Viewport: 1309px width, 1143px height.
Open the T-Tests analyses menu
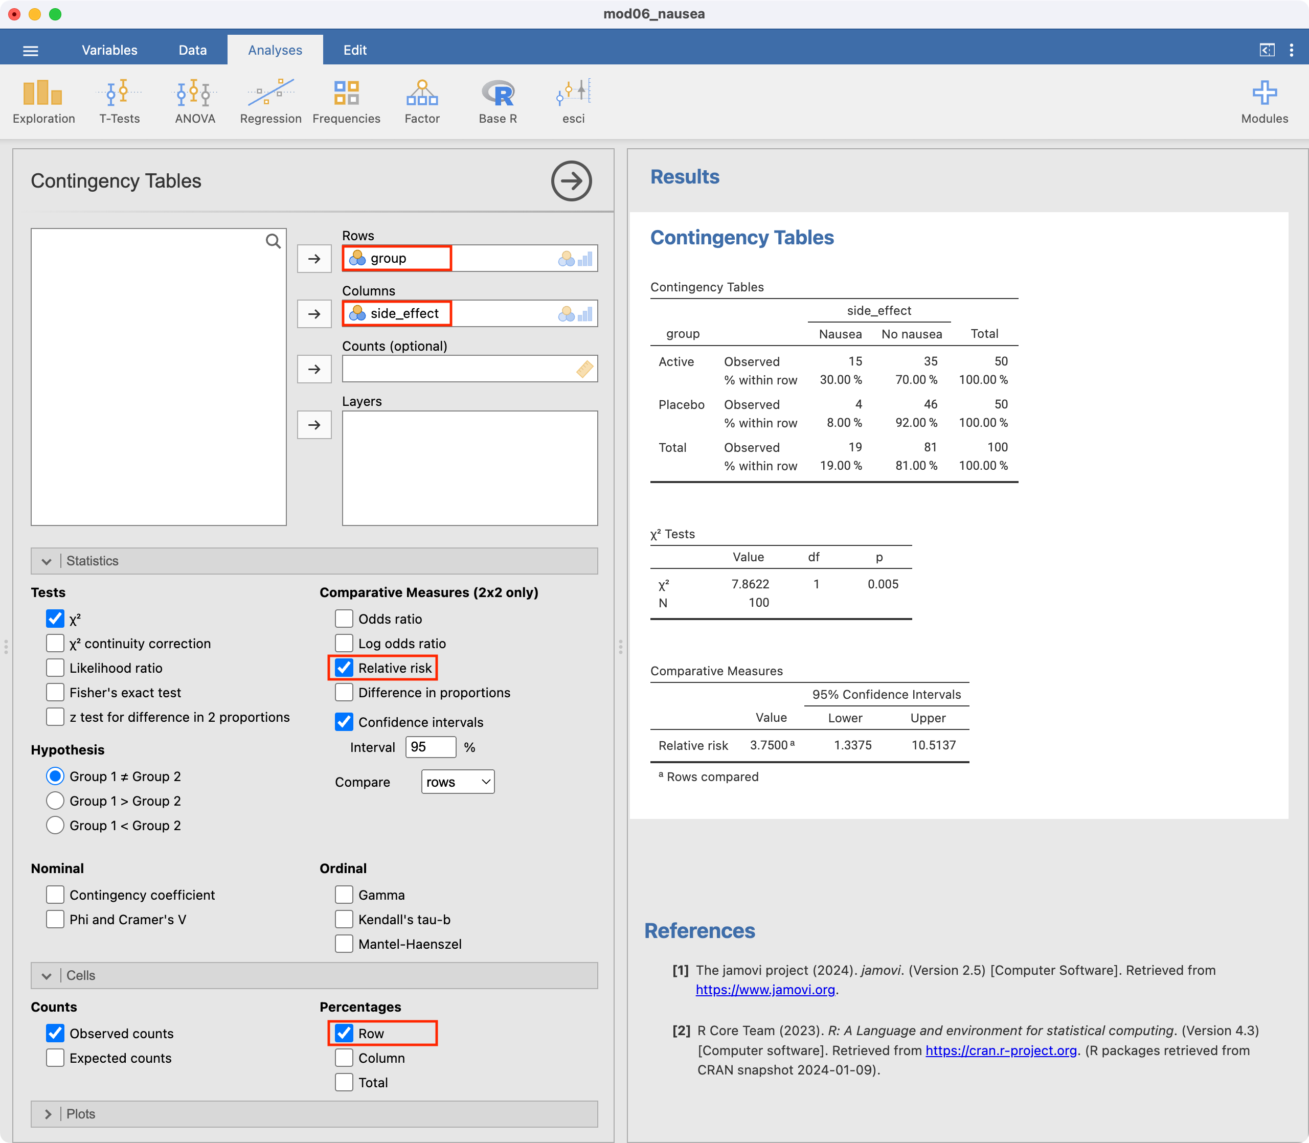[x=119, y=101]
